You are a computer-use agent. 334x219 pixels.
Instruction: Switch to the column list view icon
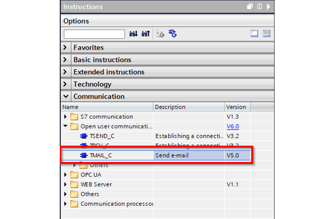point(266,33)
